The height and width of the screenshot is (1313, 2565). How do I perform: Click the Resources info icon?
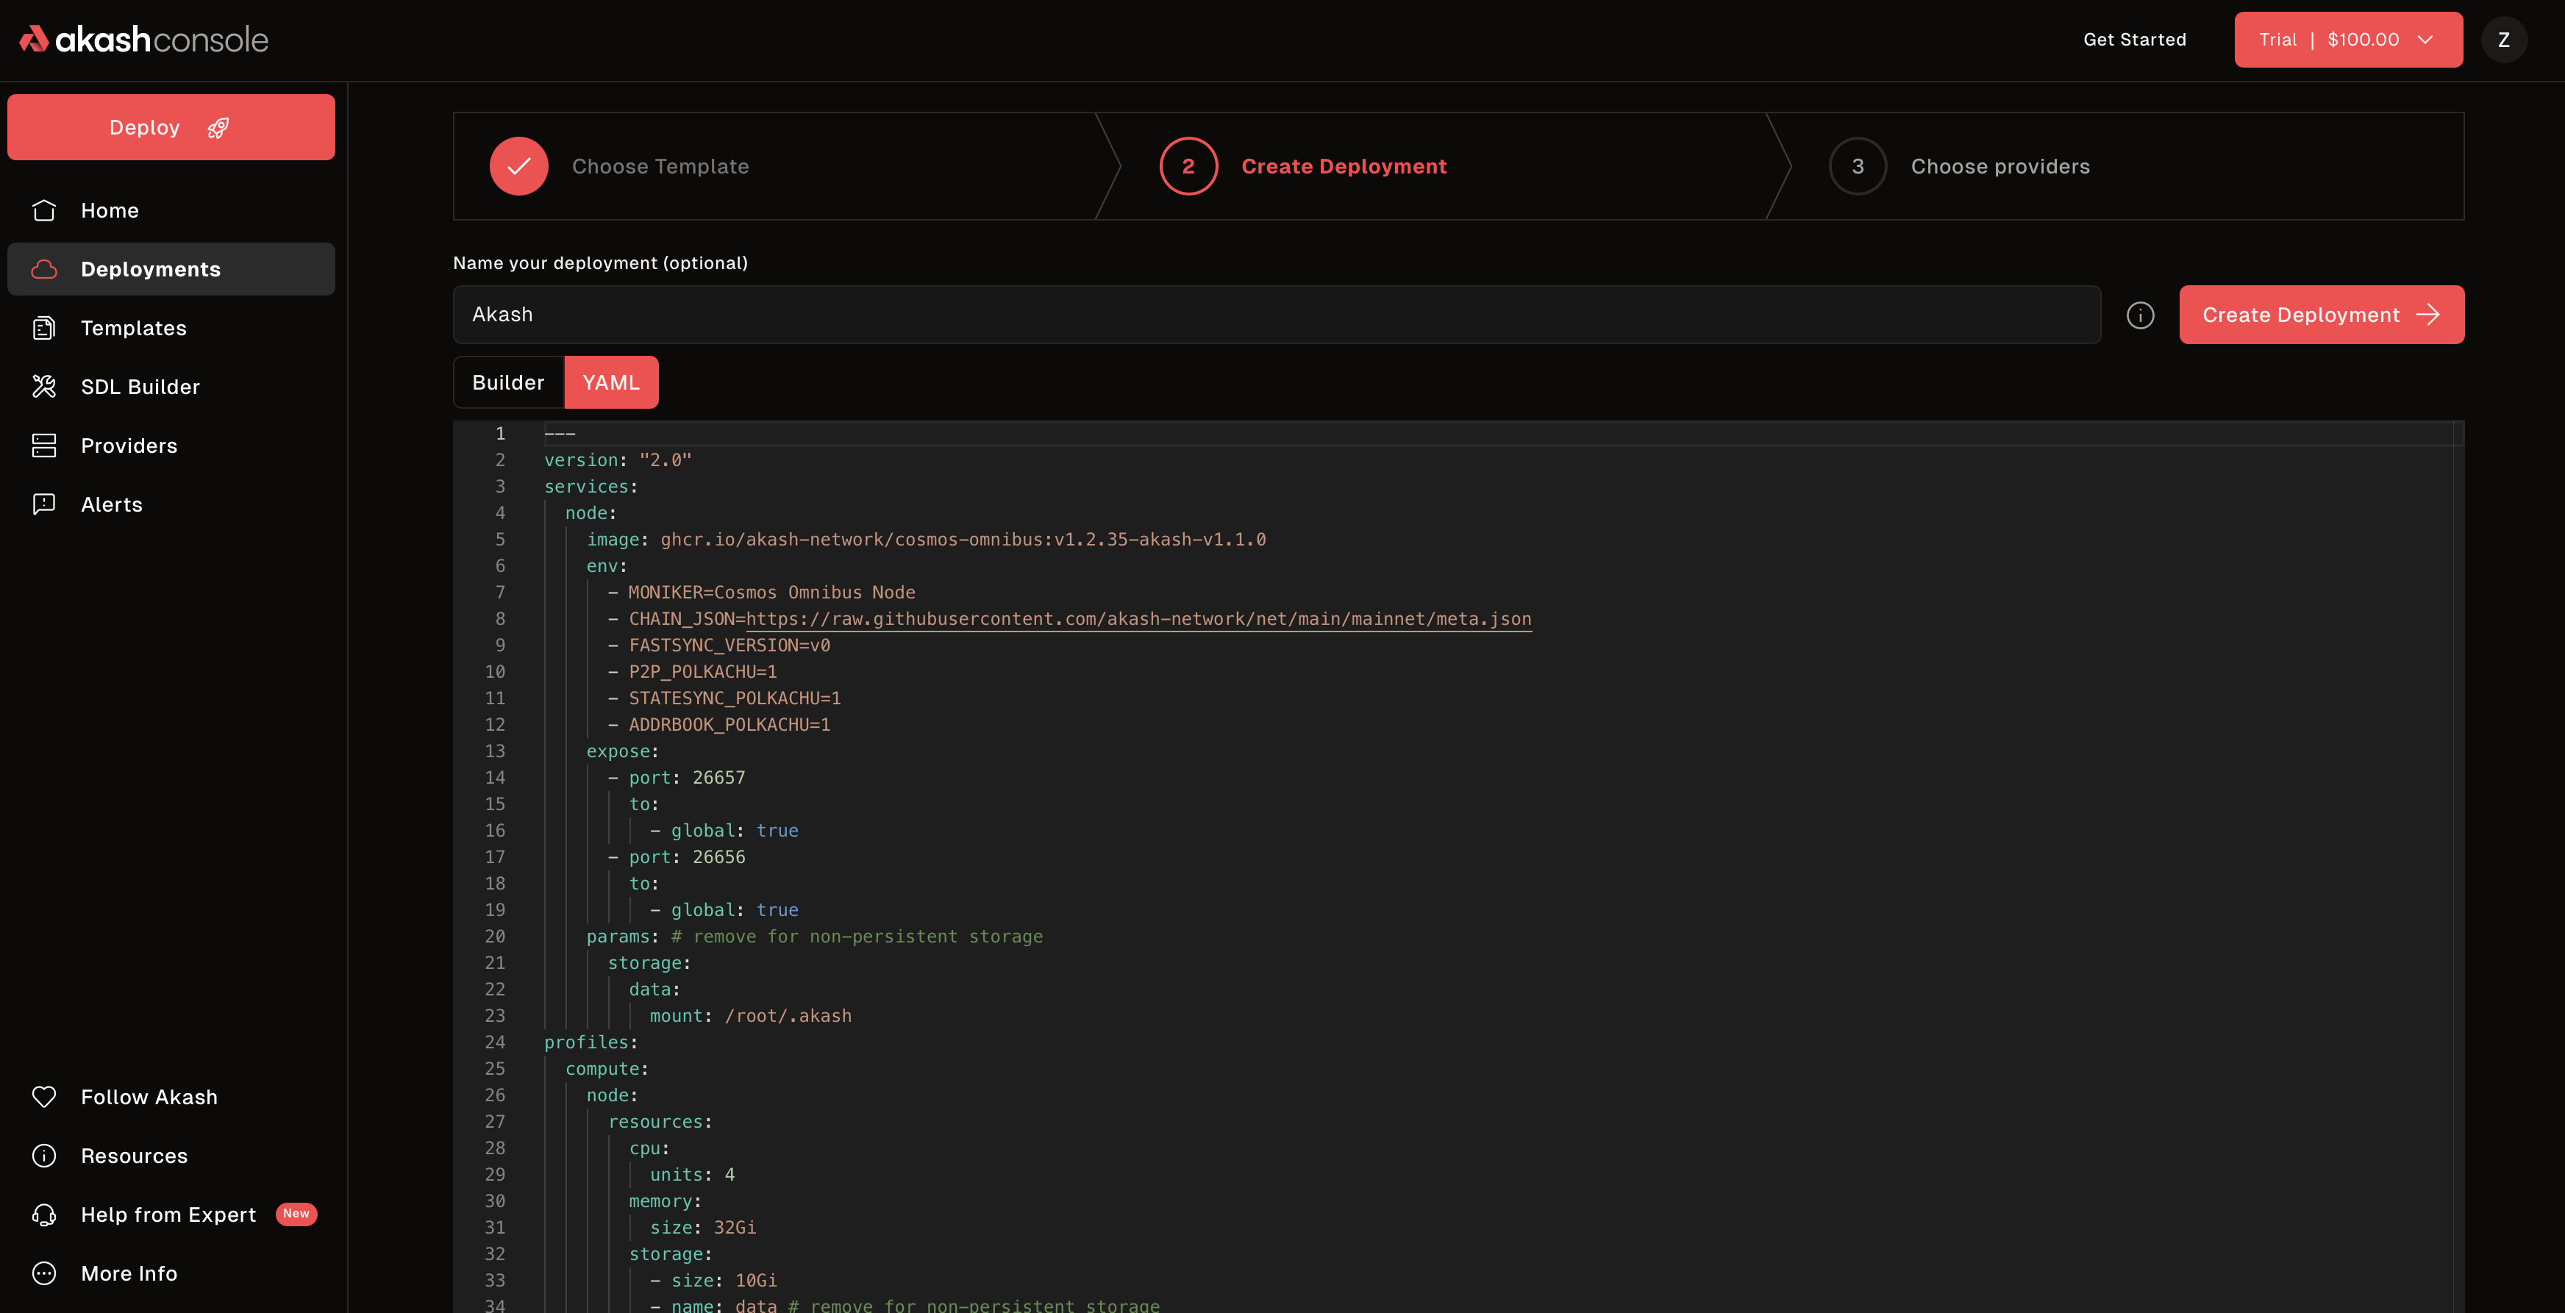coord(45,1156)
